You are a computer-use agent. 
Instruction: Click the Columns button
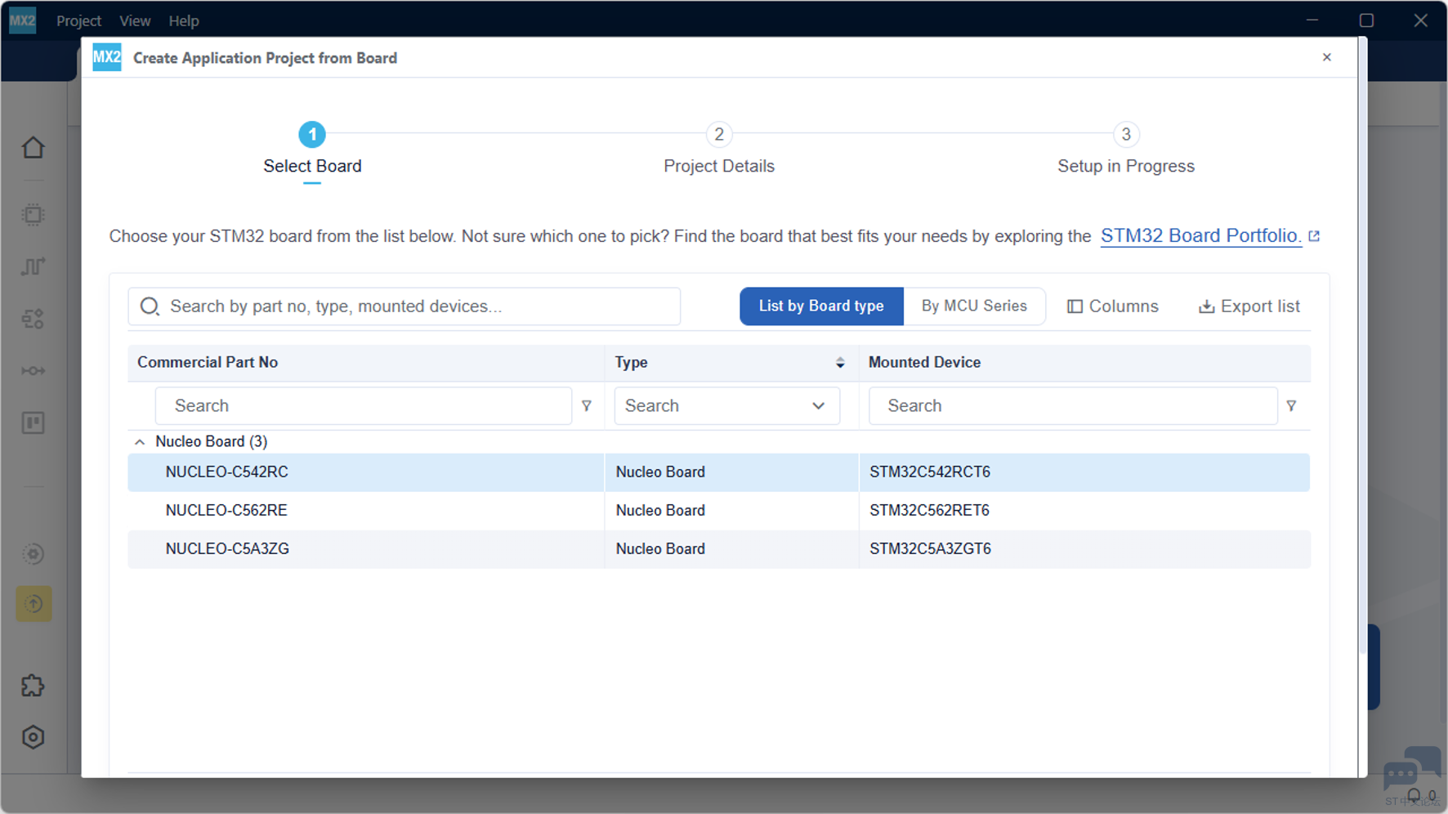click(1113, 306)
